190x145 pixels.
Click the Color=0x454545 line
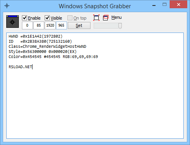point(53,57)
